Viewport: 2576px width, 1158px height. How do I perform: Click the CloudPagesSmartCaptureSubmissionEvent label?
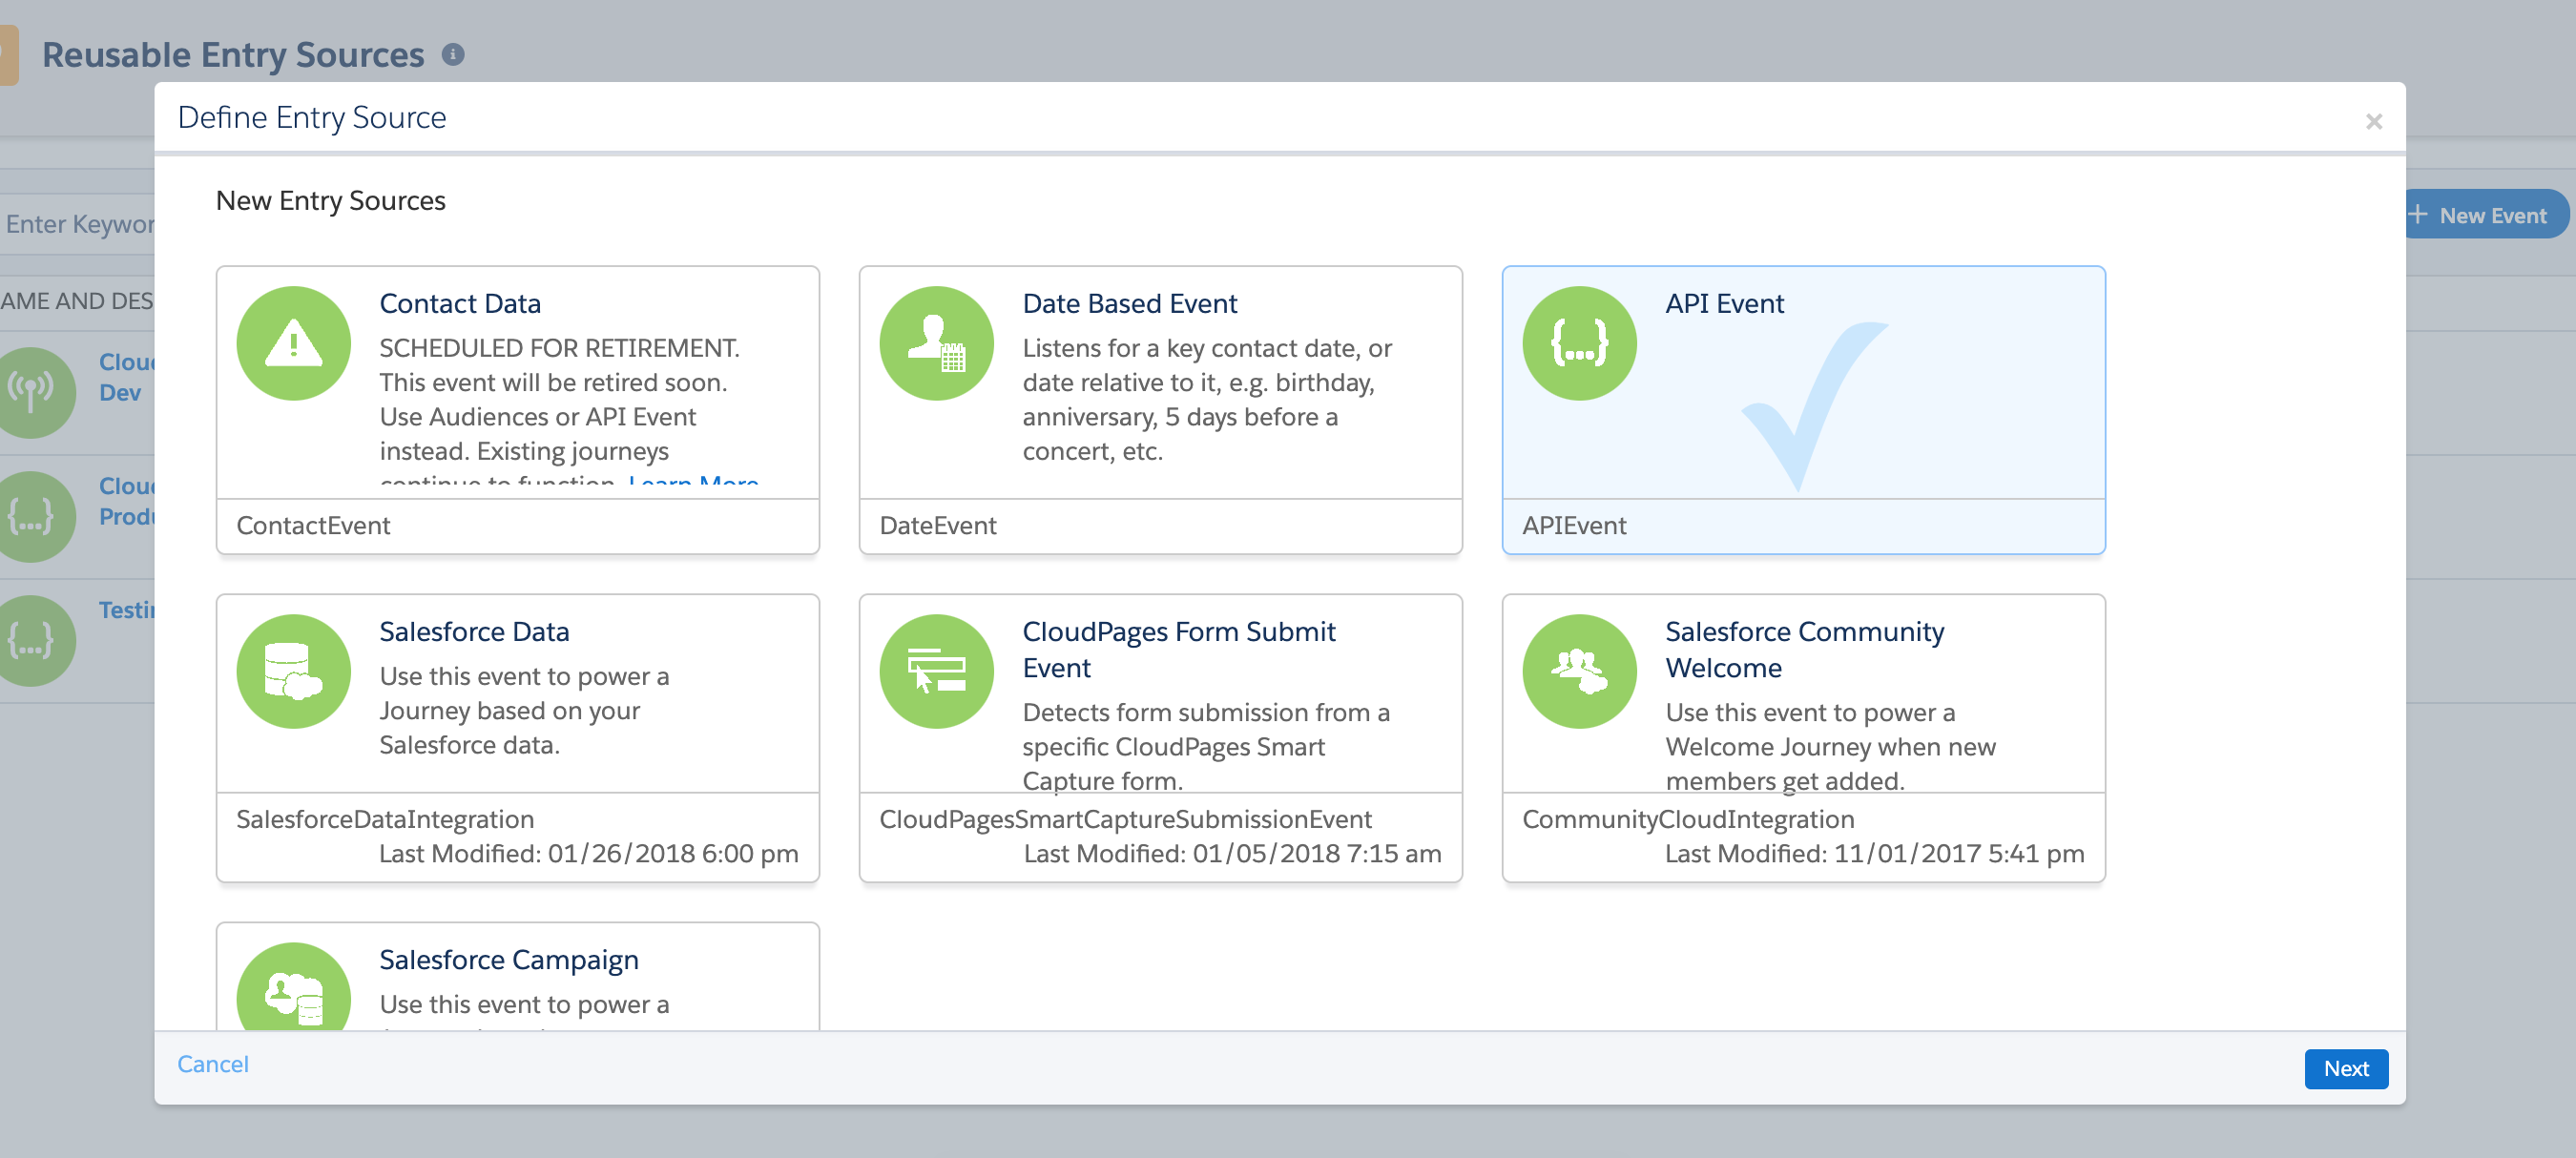click(x=1125, y=819)
